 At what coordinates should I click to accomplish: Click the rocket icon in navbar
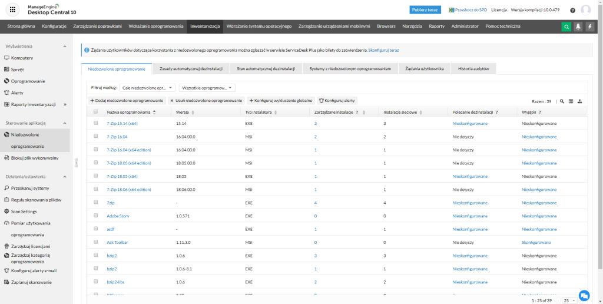tap(578, 27)
